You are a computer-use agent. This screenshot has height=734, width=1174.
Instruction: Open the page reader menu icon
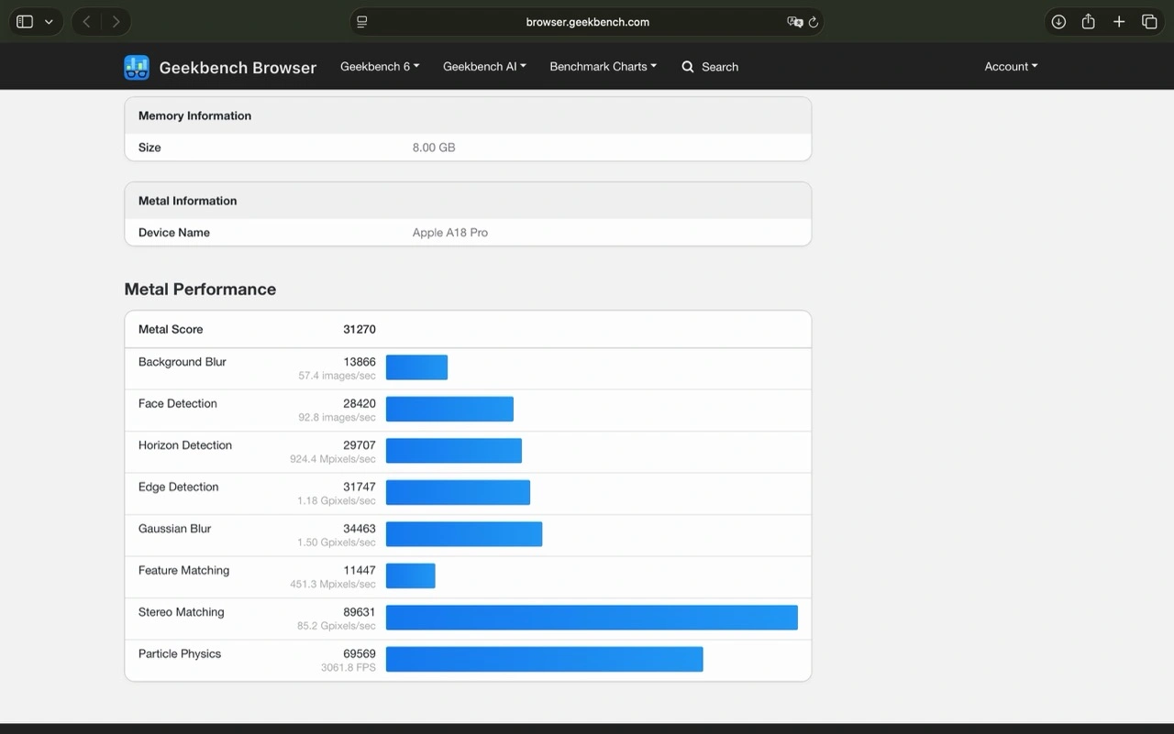(362, 22)
